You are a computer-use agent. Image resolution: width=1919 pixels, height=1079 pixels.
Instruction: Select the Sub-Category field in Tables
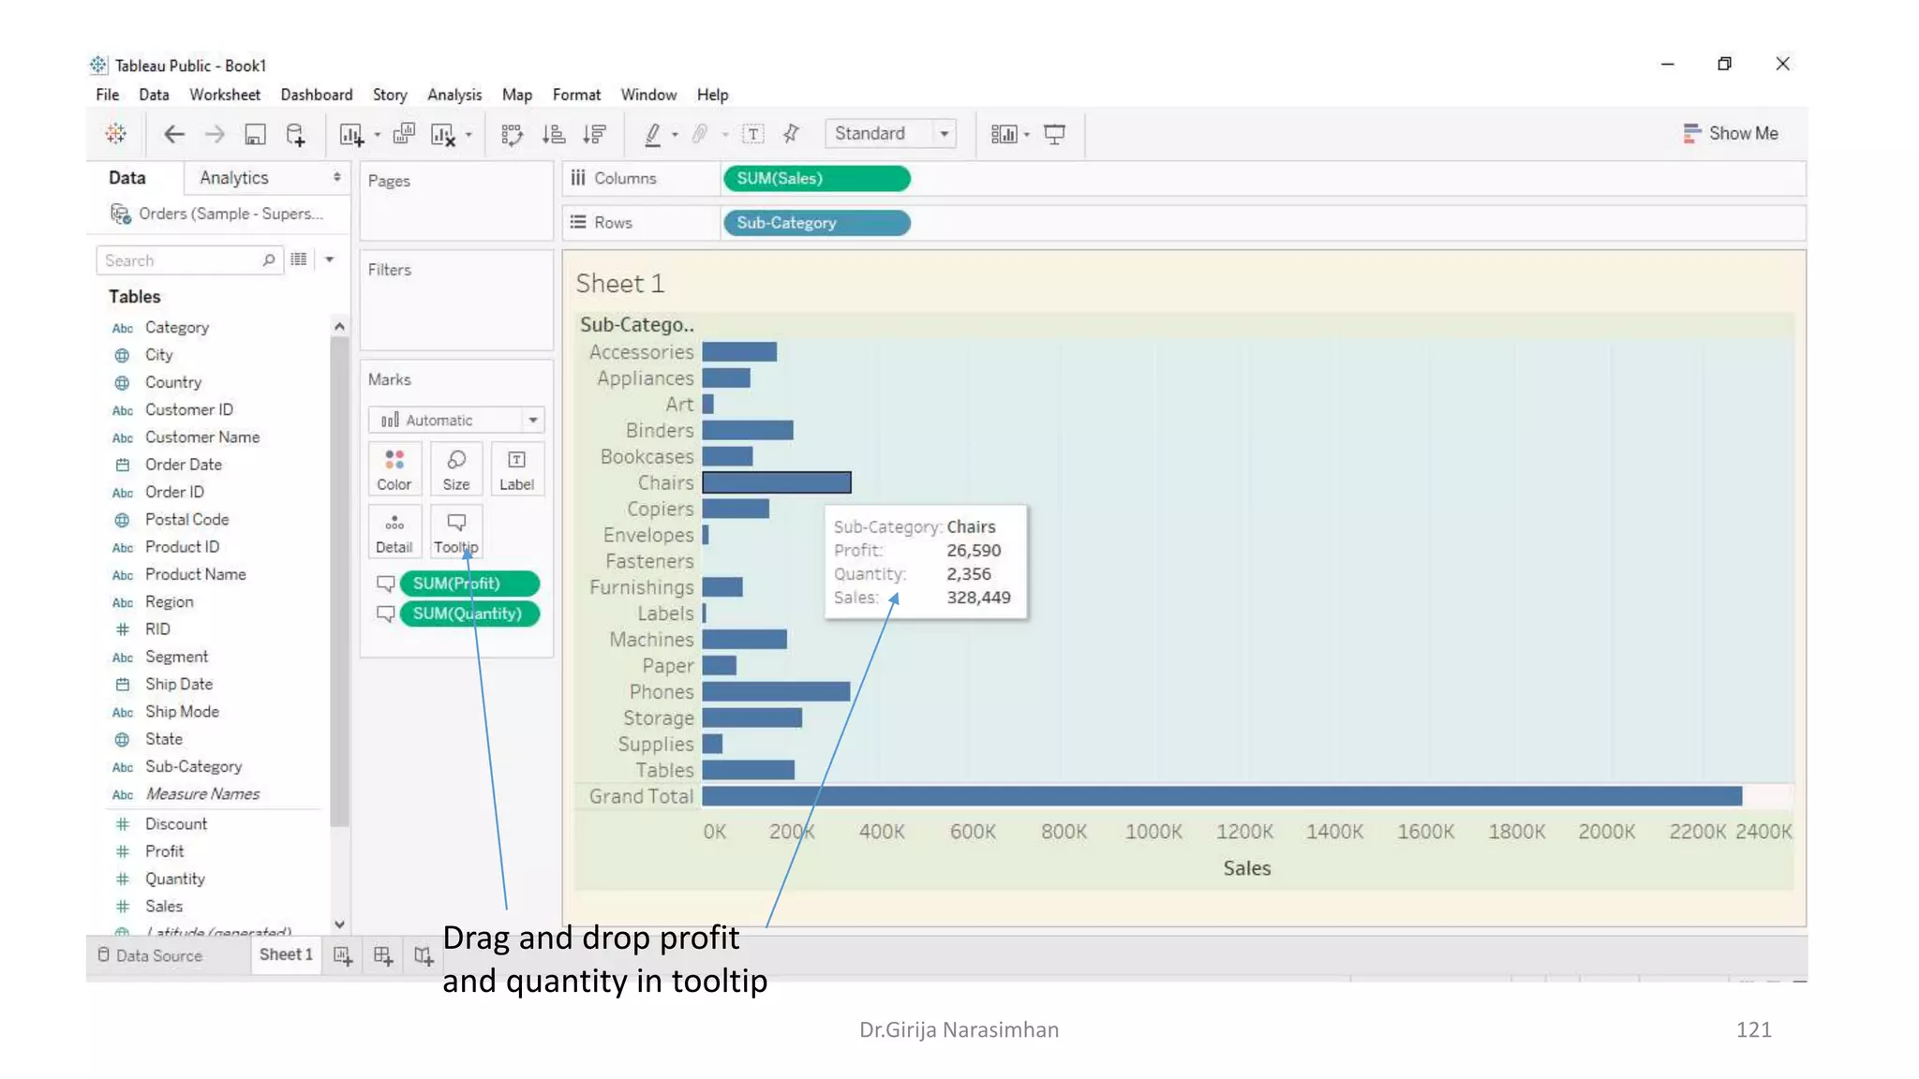point(193,766)
